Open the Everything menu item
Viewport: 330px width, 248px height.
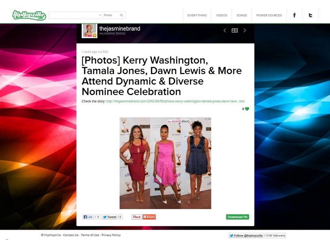pyautogui.click(x=197, y=15)
